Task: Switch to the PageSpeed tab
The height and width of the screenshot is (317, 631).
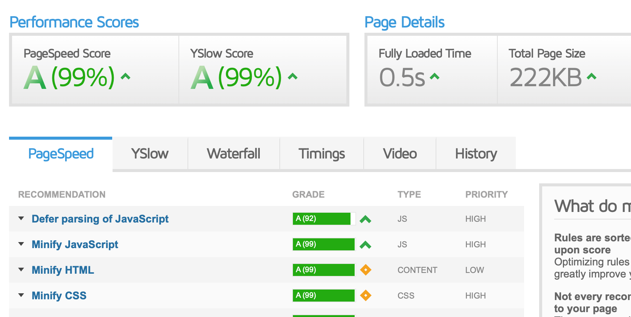Action: click(x=61, y=154)
